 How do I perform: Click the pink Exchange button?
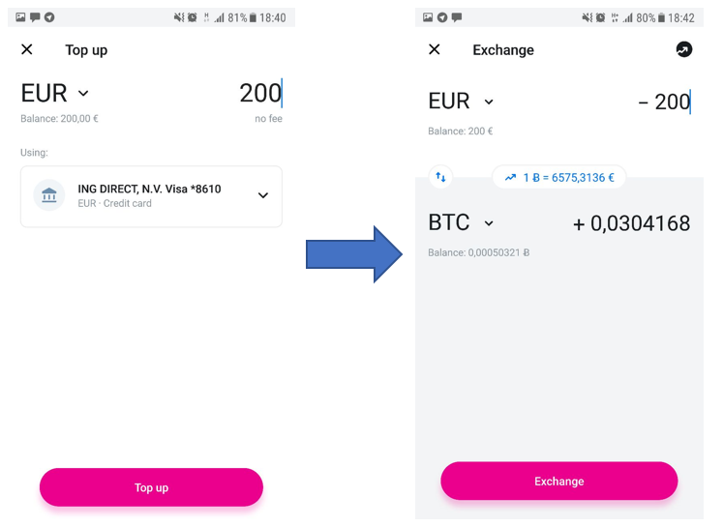click(x=558, y=481)
